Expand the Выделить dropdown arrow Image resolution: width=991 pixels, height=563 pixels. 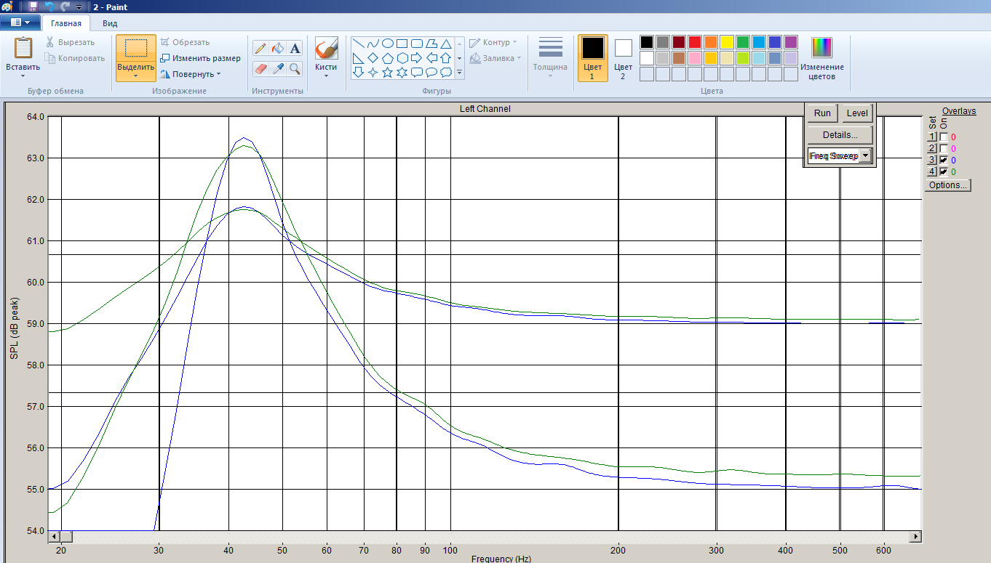tap(136, 76)
